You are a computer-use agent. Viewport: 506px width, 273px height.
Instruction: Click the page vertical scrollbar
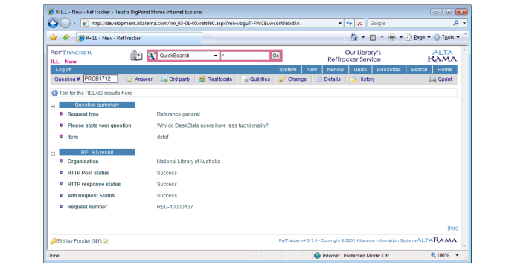464,148
